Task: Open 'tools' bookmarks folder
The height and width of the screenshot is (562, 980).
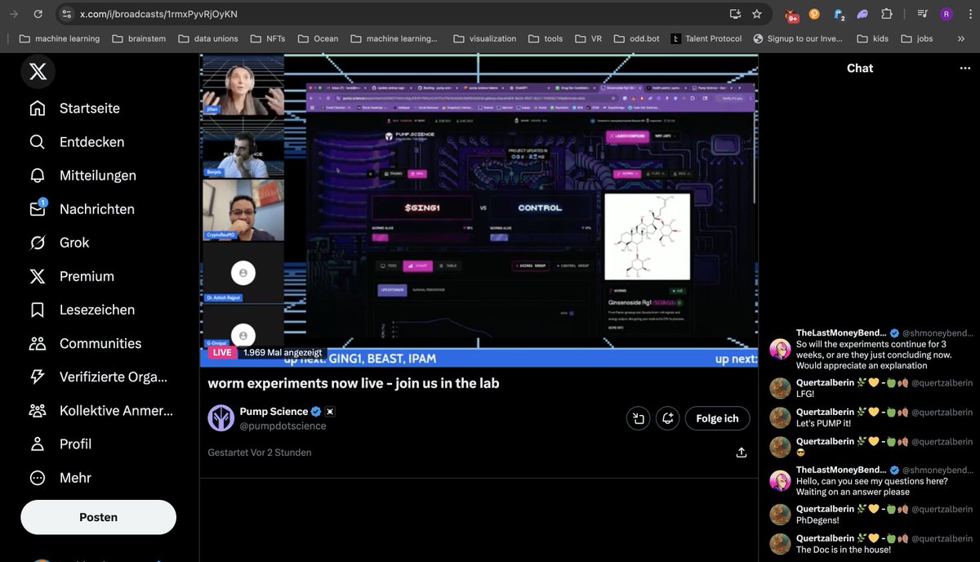Action: (546, 38)
